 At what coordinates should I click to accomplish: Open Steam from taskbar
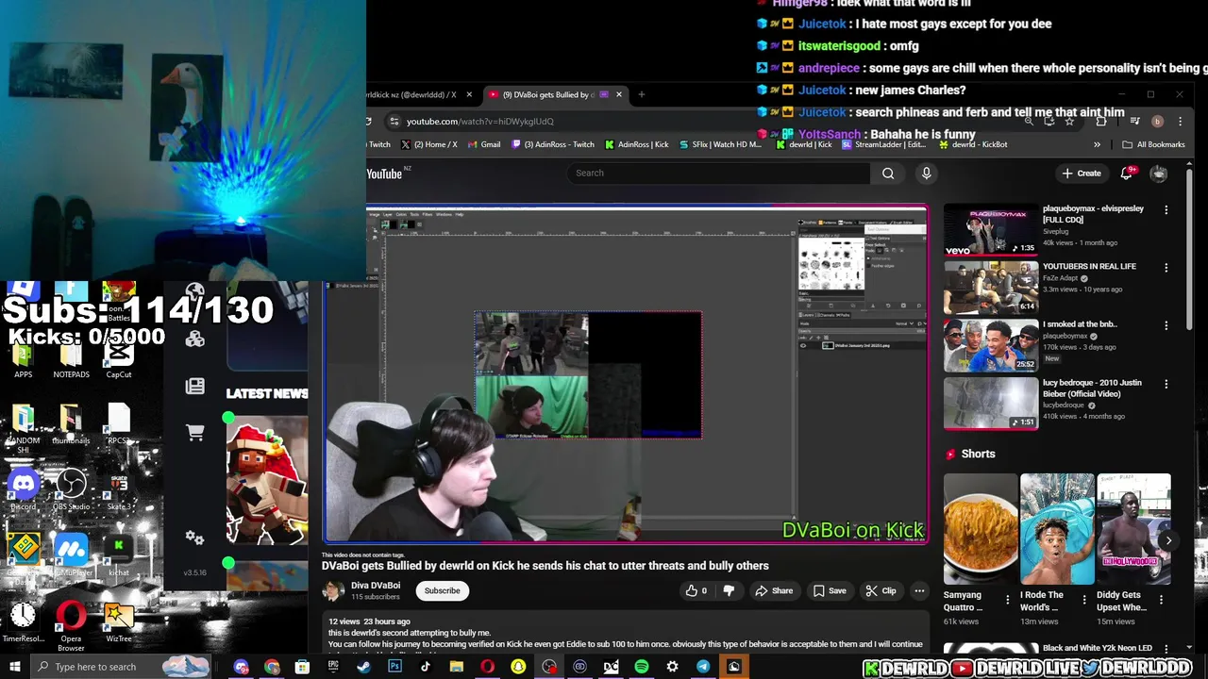363,667
